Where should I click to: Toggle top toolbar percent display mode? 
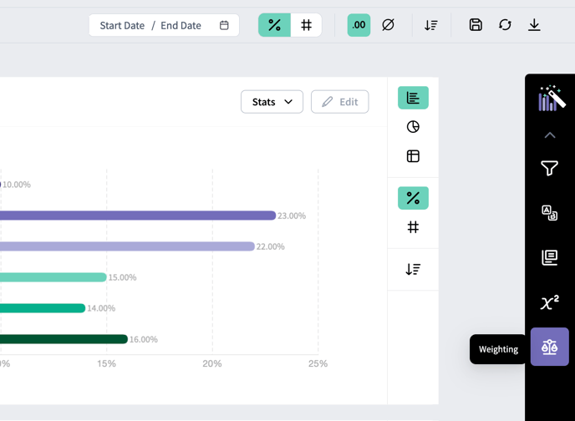tap(274, 25)
